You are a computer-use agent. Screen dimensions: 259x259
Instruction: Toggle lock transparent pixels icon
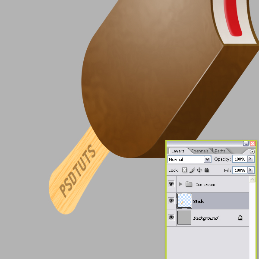(184, 170)
